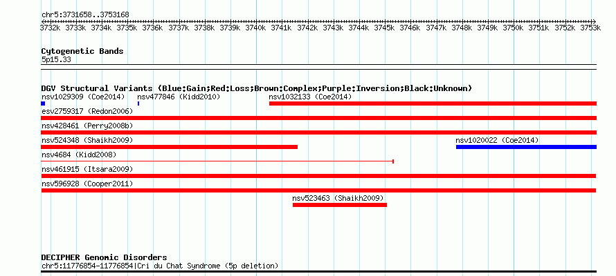Click the 3752k ruler tick label
The width and height of the screenshot is (616, 276).
point(565,28)
